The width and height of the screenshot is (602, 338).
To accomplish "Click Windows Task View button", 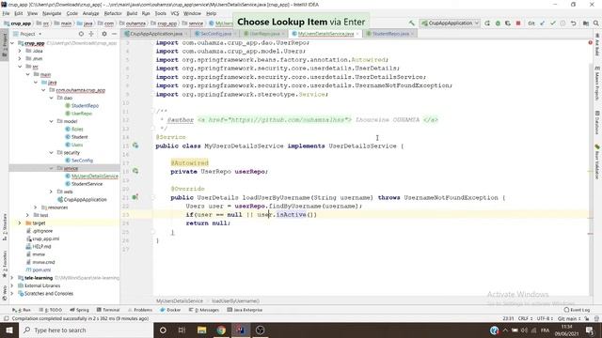I will (x=182, y=330).
